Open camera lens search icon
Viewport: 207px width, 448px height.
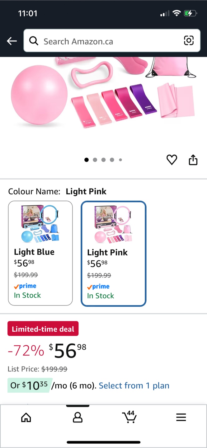[x=189, y=40]
